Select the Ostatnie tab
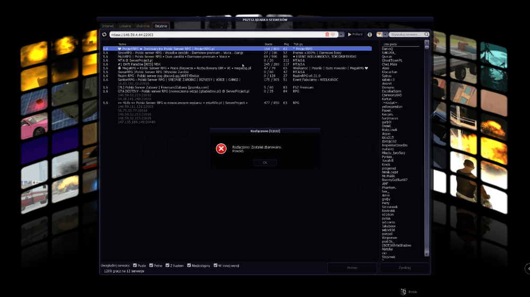 pyautogui.click(x=161, y=26)
